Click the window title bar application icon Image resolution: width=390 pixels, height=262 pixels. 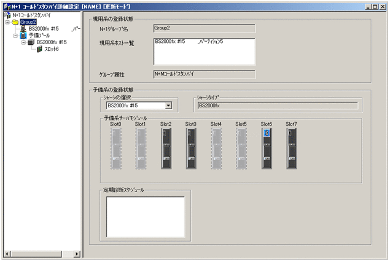(x=7, y=7)
